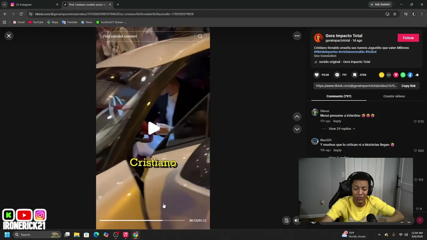Image resolution: width=427 pixels, height=240 pixels.
Task: Open more share options arrow
Action: [417, 75]
